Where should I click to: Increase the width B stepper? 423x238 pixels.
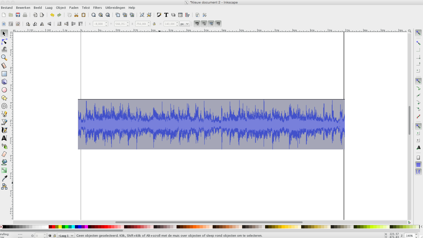click(x=149, y=23)
